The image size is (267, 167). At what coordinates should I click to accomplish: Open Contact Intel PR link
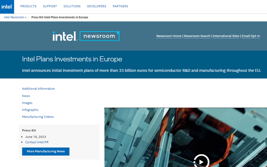pyautogui.click(x=37, y=142)
